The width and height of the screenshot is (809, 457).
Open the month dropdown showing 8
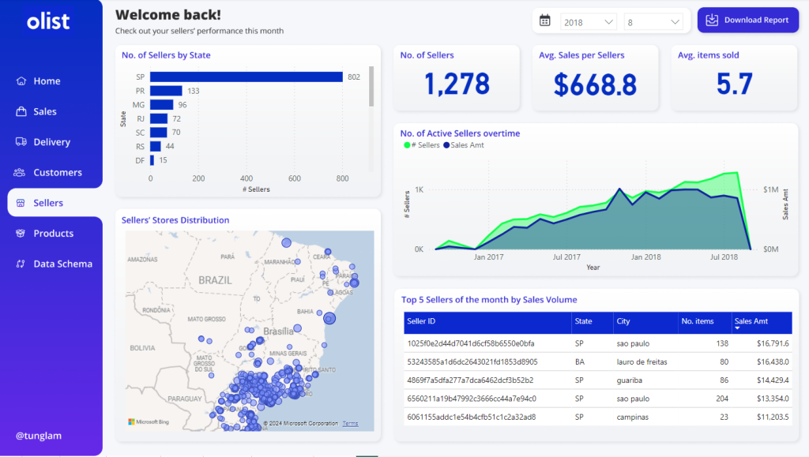click(653, 22)
